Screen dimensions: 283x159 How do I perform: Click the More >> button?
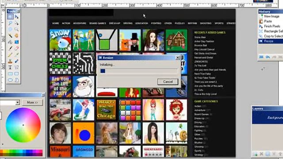[32, 102]
